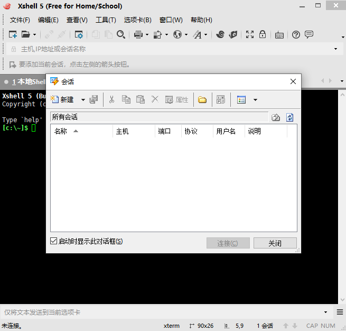Expand the Print dropdown arrow
Screen dimensions: 346x331
click(147, 35)
